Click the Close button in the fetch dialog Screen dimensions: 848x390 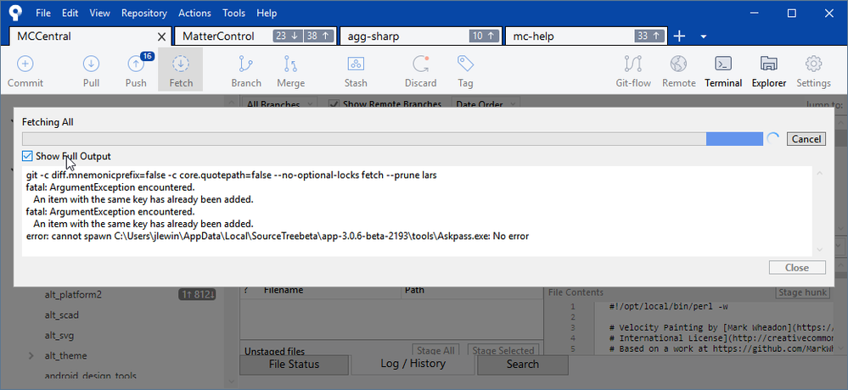(796, 267)
